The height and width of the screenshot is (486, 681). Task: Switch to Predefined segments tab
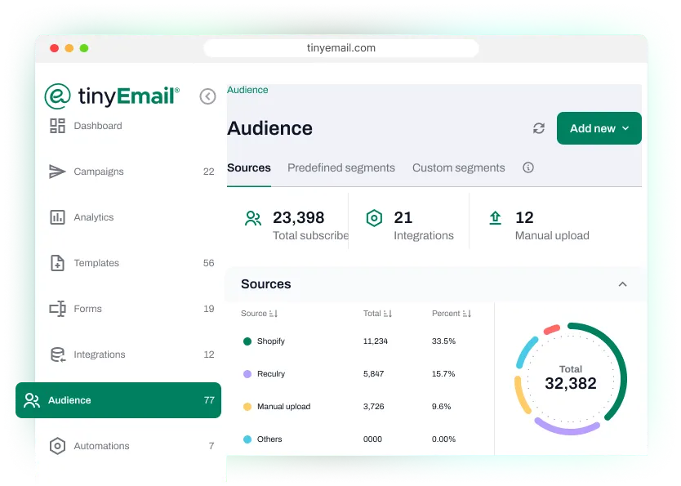click(x=341, y=168)
